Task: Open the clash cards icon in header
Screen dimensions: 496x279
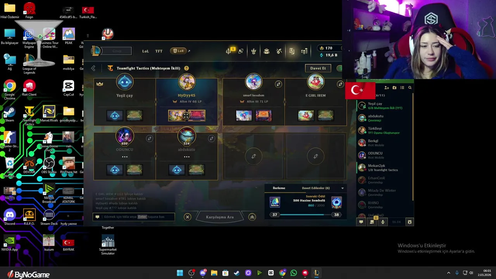Action: coord(241,51)
